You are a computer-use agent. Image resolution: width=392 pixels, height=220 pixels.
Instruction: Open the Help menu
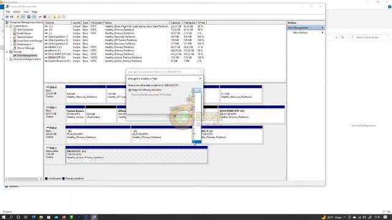point(34,12)
